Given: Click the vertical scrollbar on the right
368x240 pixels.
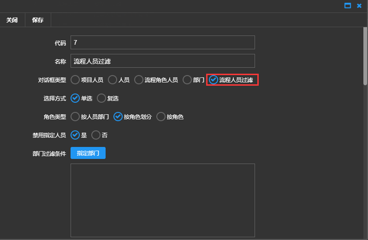Looking at the screenshot, I should [x=365, y=55].
